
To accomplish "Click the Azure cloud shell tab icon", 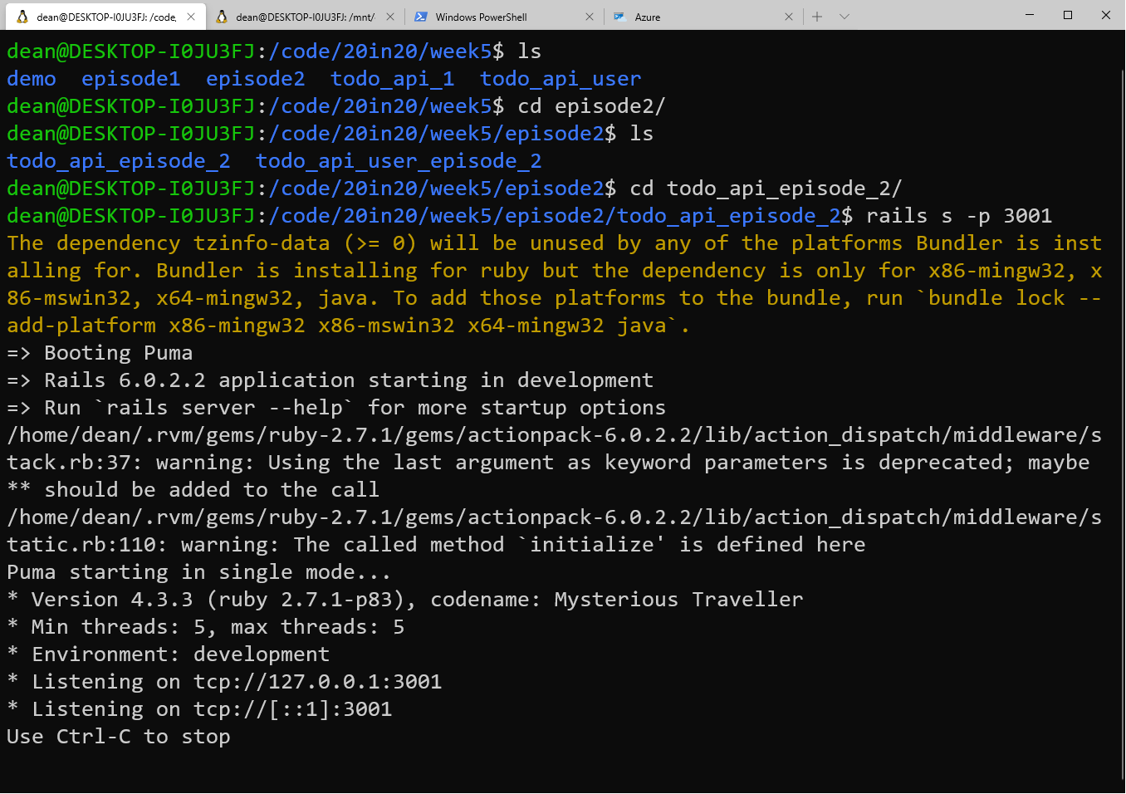I will click(619, 17).
